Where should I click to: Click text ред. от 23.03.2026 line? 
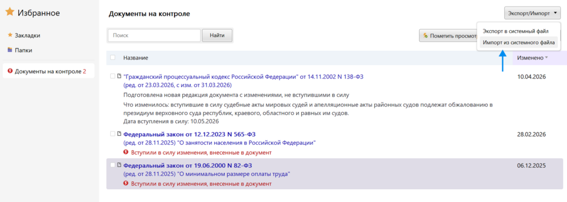click(x=178, y=85)
